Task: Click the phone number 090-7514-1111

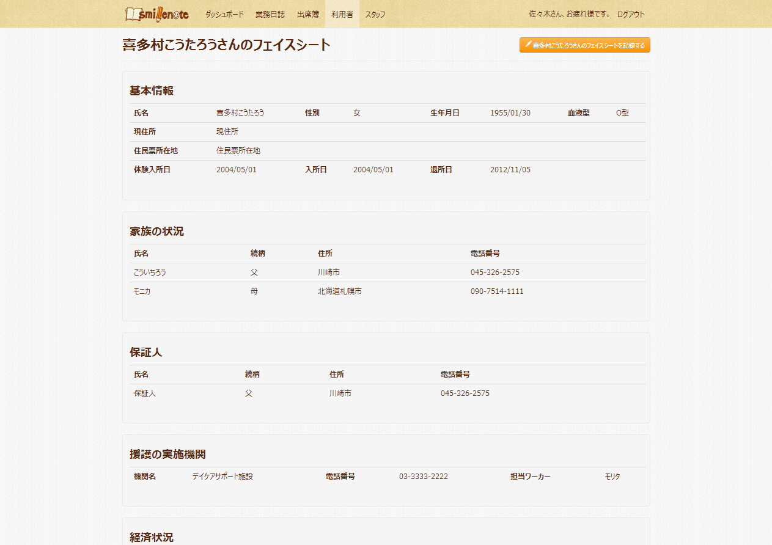Action: click(x=497, y=291)
